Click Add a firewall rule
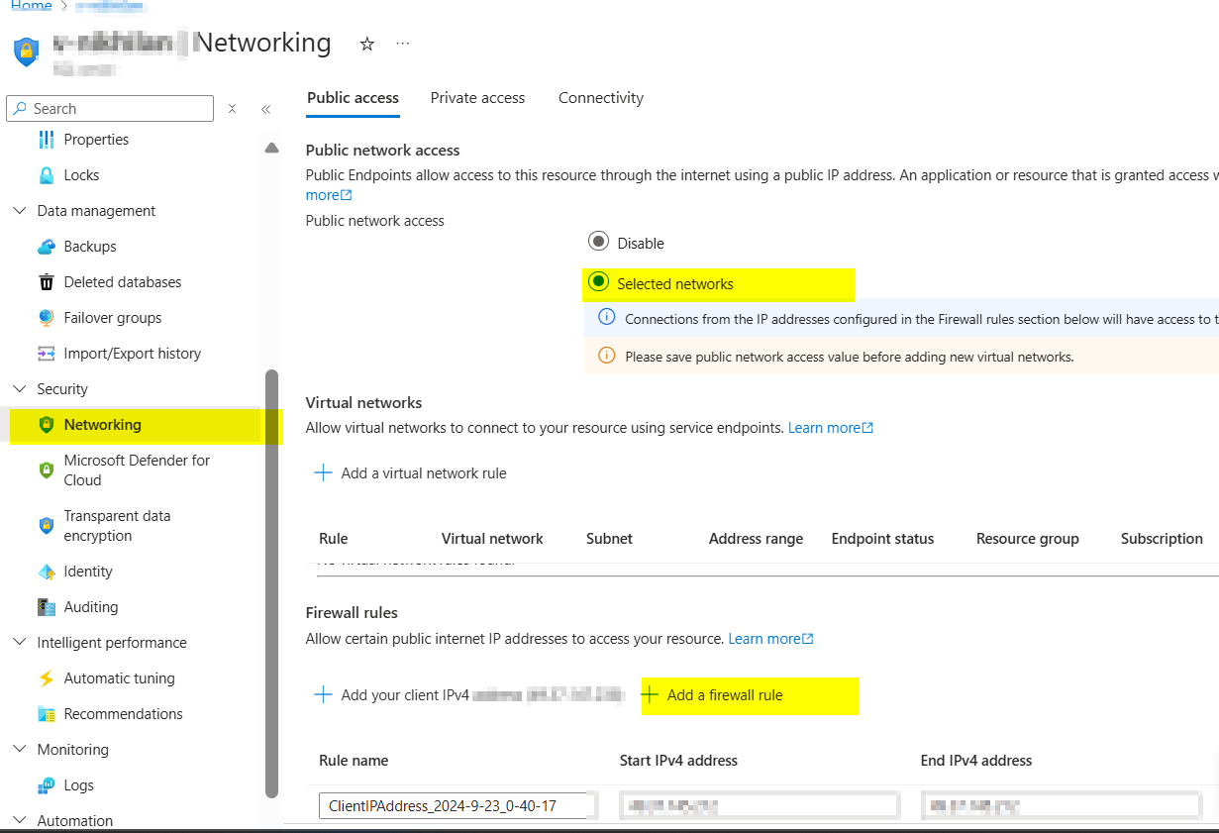 tap(750, 695)
